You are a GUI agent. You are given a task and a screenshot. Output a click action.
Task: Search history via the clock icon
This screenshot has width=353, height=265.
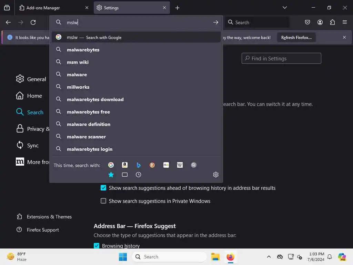click(x=139, y=175)
